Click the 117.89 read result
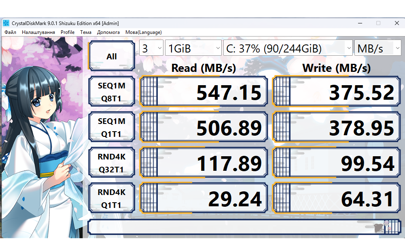This screenshot has width=405, height=239. point(204,163)
